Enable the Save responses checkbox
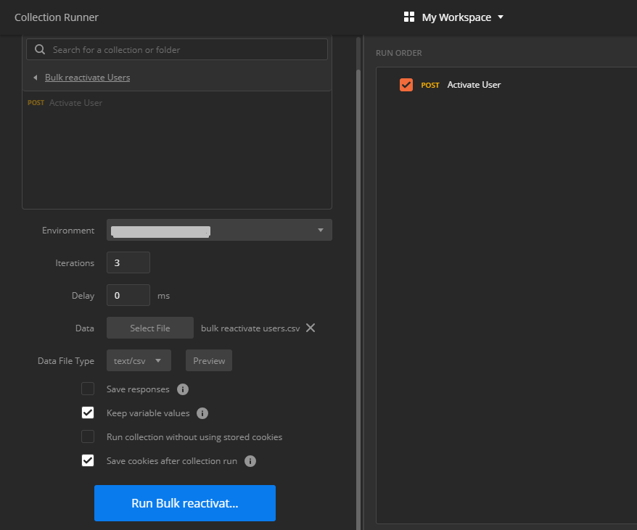This screenshot has height=530, width=637. 88,389
